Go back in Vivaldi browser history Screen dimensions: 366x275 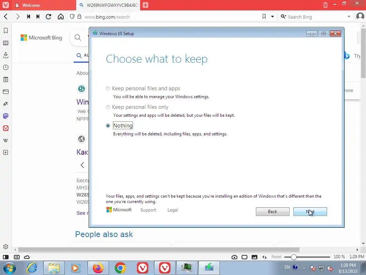click(x=6, y=16)
